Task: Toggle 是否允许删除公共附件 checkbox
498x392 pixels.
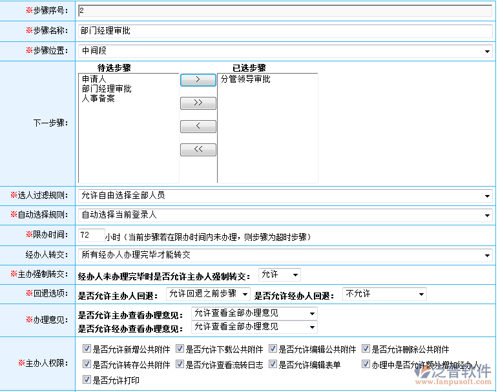Action: [366, 349]
